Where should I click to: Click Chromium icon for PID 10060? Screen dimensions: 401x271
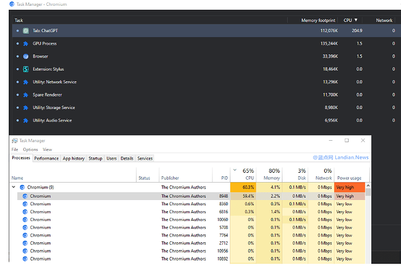[25, 220]
